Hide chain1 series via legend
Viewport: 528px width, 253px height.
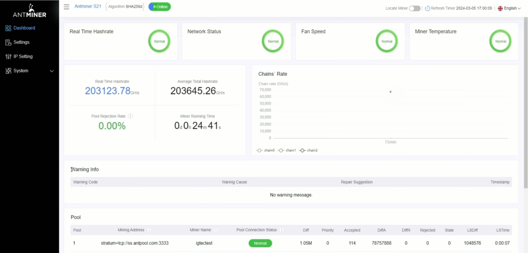point(287,150)
